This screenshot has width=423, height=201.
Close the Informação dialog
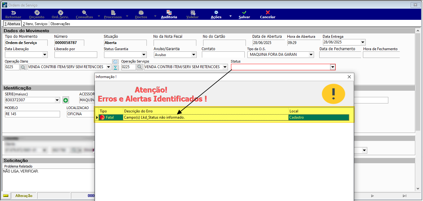click(x=349, y=76)
